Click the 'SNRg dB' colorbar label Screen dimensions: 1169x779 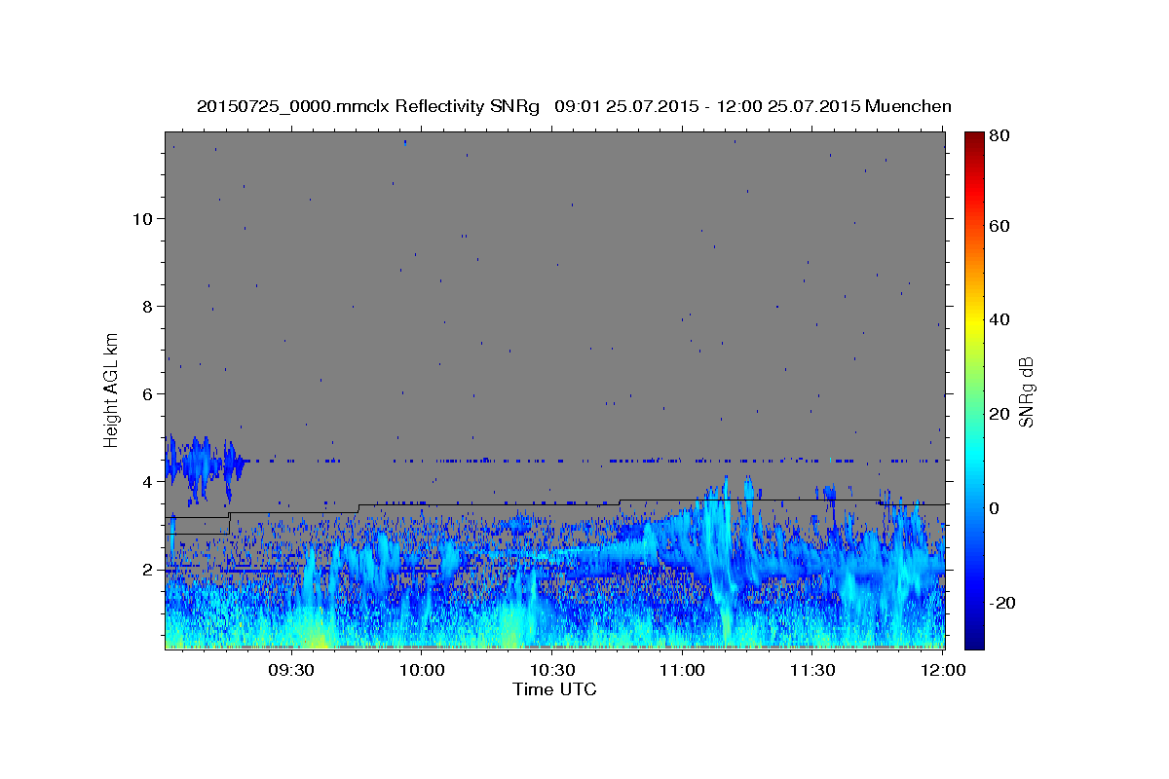[x=1026, y=391]
